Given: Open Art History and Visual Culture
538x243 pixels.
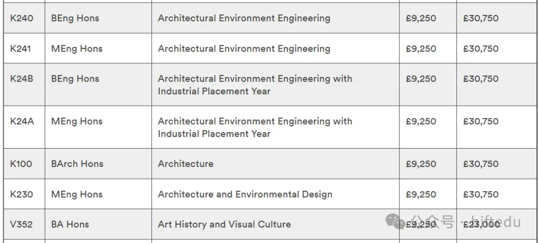Looking at the screenshot, I should coord(224,225).
